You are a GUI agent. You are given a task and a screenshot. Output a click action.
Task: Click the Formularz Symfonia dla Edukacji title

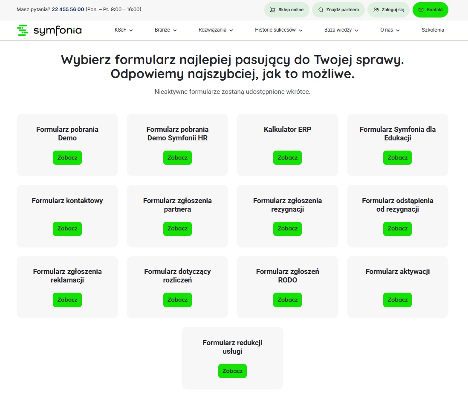(398, 134)
